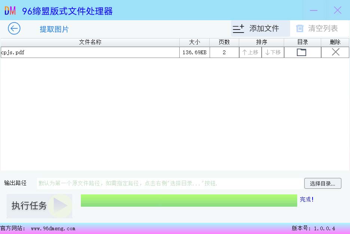Click the output path input field
Viewport: 350px width, 234px height.
coord(169,184)
